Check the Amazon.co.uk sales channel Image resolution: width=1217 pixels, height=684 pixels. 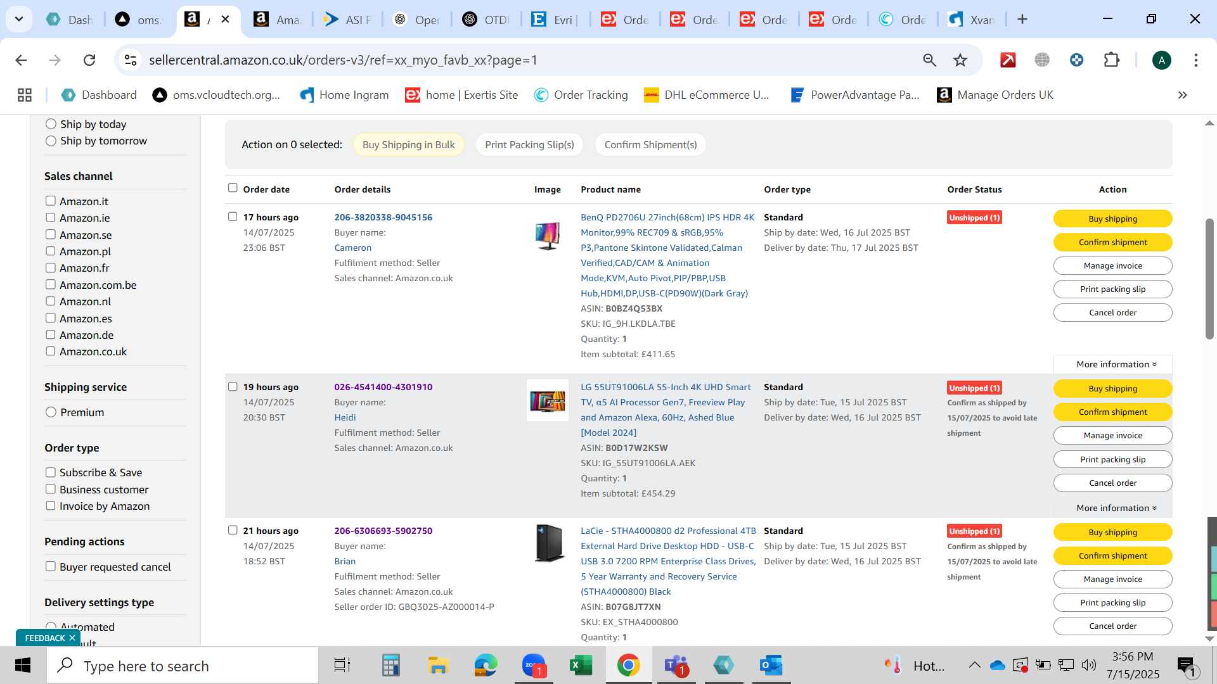pyautogui.click(x=50, y=351)
